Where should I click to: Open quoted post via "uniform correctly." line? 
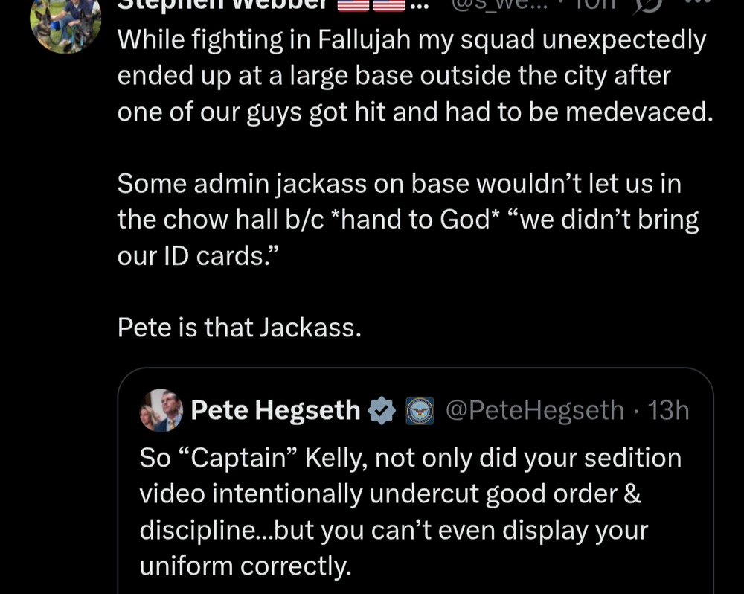pyautogui.click(x=245, y=566)
